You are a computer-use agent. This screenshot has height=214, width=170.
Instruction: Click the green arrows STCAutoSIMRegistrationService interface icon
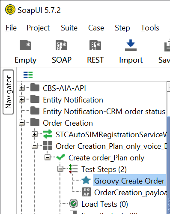(48, 134)
